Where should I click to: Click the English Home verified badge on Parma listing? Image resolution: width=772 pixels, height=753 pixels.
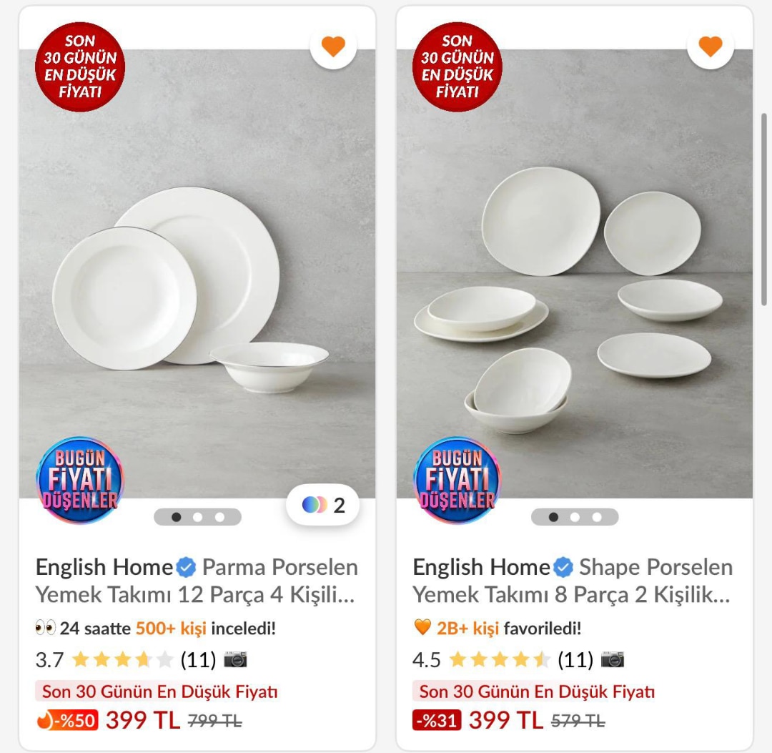[186, 567]
